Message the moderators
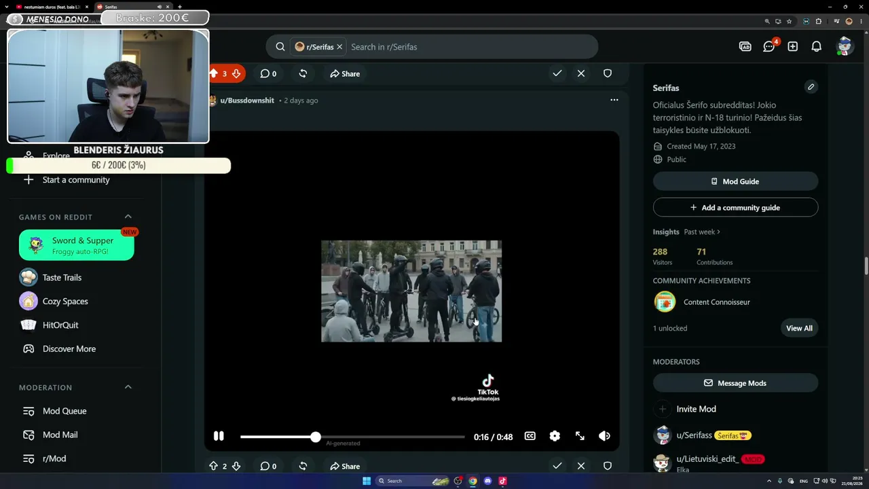 [x=735, y=383]
